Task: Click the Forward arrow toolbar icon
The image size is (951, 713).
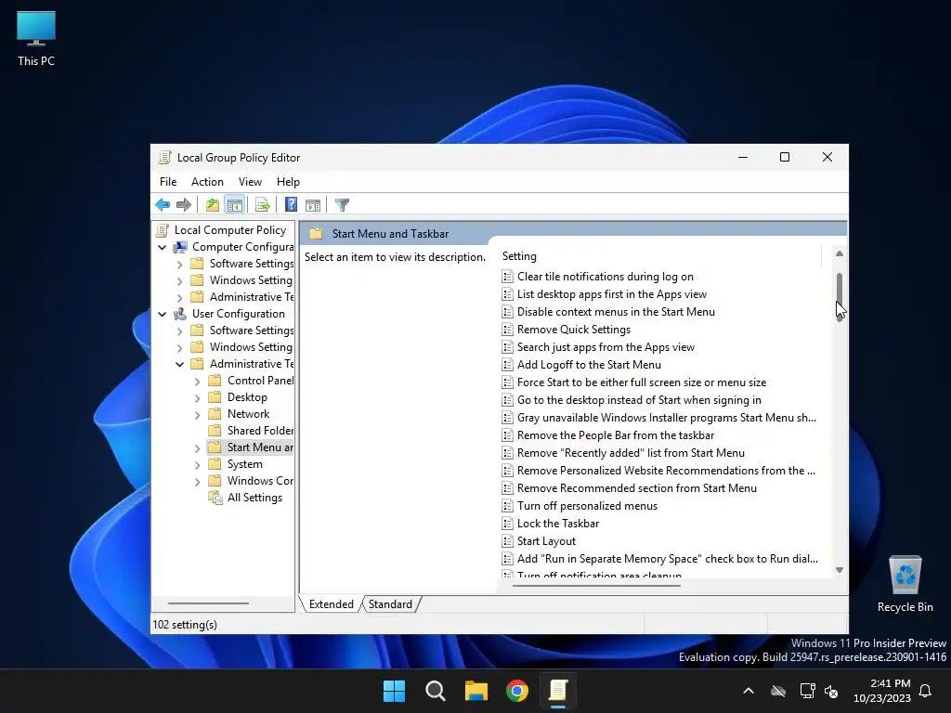Action: 184,205
